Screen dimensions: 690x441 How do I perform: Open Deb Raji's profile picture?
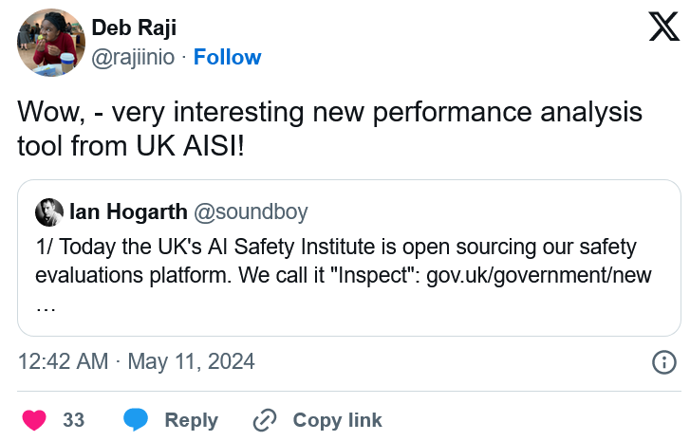point(51,43)
